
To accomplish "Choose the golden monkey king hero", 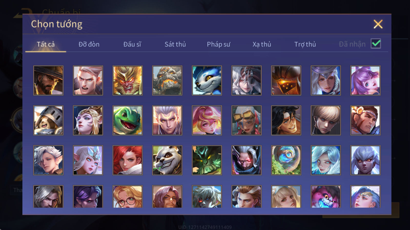I will click(128, 80).
